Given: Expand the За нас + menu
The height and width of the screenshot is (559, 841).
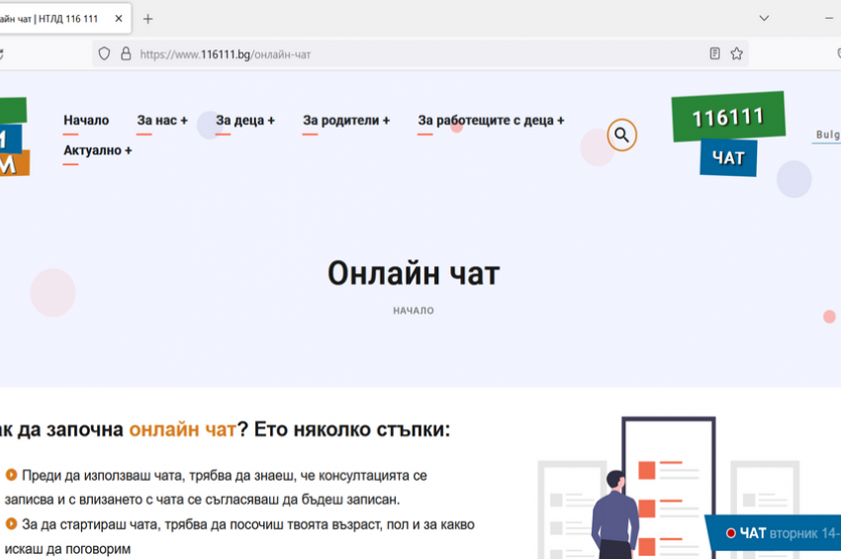Looking at the screenshot, I should tap(162, 121).
